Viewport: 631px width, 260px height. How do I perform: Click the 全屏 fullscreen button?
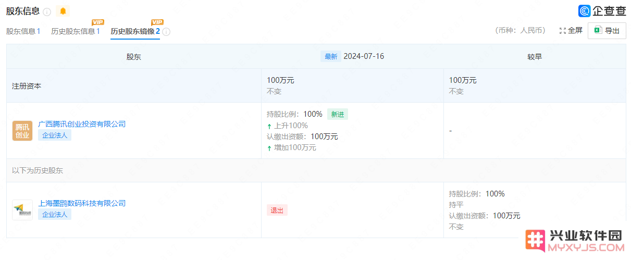point(571,31)
